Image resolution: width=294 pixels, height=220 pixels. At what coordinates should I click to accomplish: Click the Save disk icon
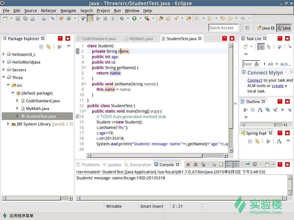click(18, 18)
